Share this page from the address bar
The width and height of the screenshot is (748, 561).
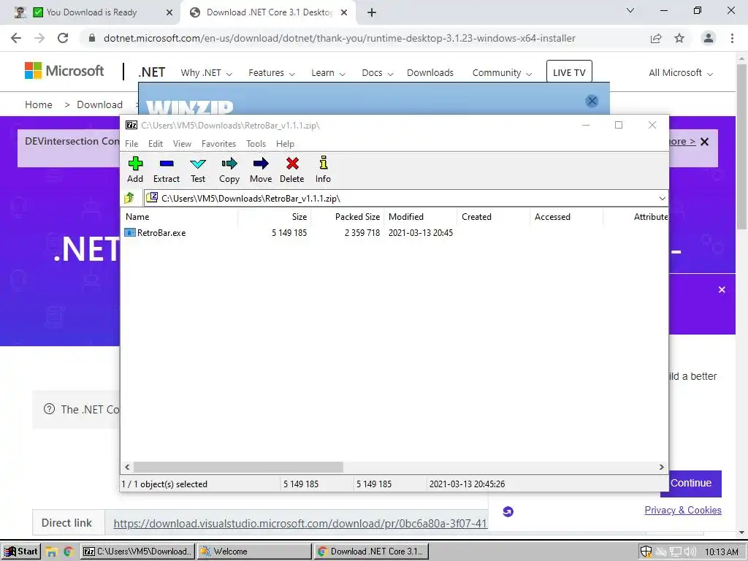tap(656, 38)
